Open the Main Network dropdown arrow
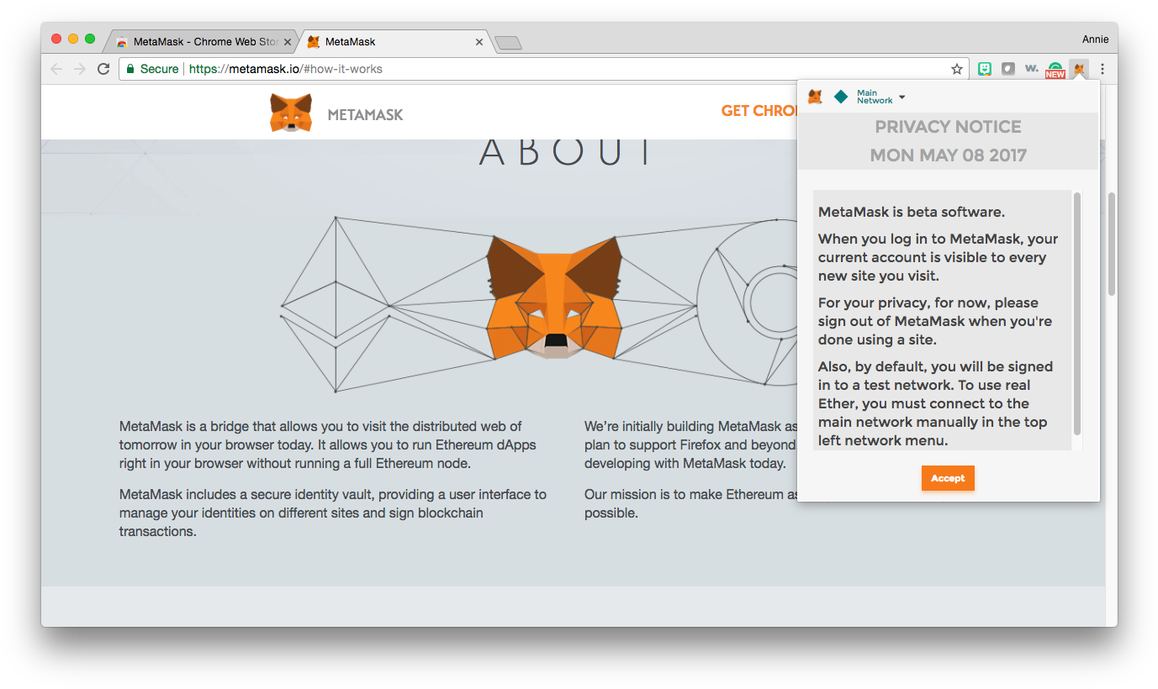Viewport: 1158px width, 689px height. coord(902,97)
